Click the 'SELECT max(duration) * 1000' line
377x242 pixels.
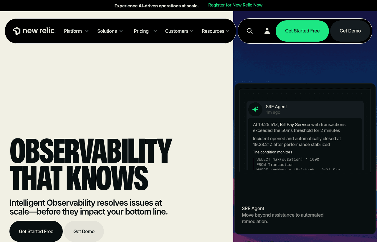[x=288, y=159]
